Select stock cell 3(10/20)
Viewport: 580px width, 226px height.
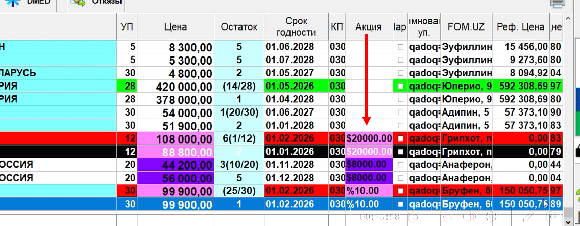(239, 165)
